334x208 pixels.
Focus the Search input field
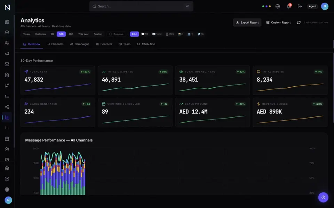(x=141, y=6)
